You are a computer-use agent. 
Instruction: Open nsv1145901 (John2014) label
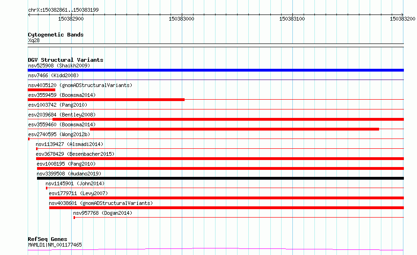coord(75,183)
